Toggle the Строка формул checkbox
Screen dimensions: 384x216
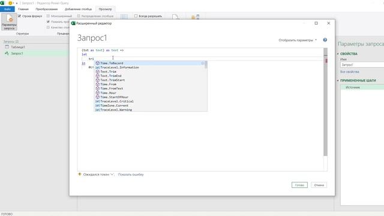[x=20, y=16]
